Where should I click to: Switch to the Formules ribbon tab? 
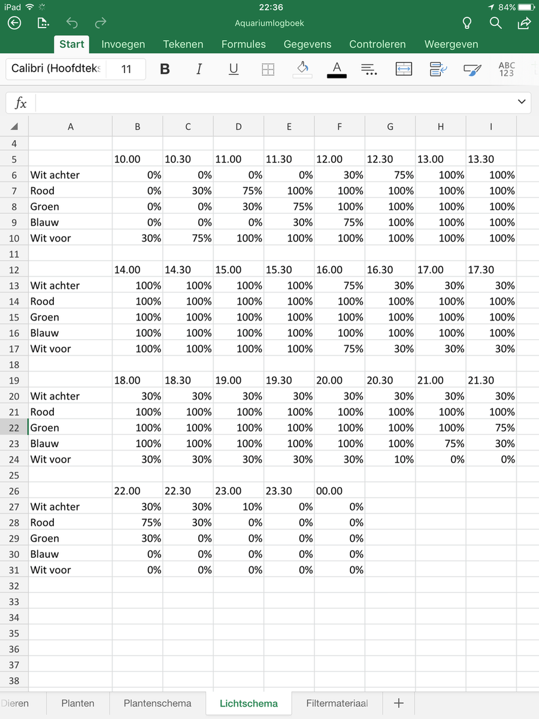[244, 44]
